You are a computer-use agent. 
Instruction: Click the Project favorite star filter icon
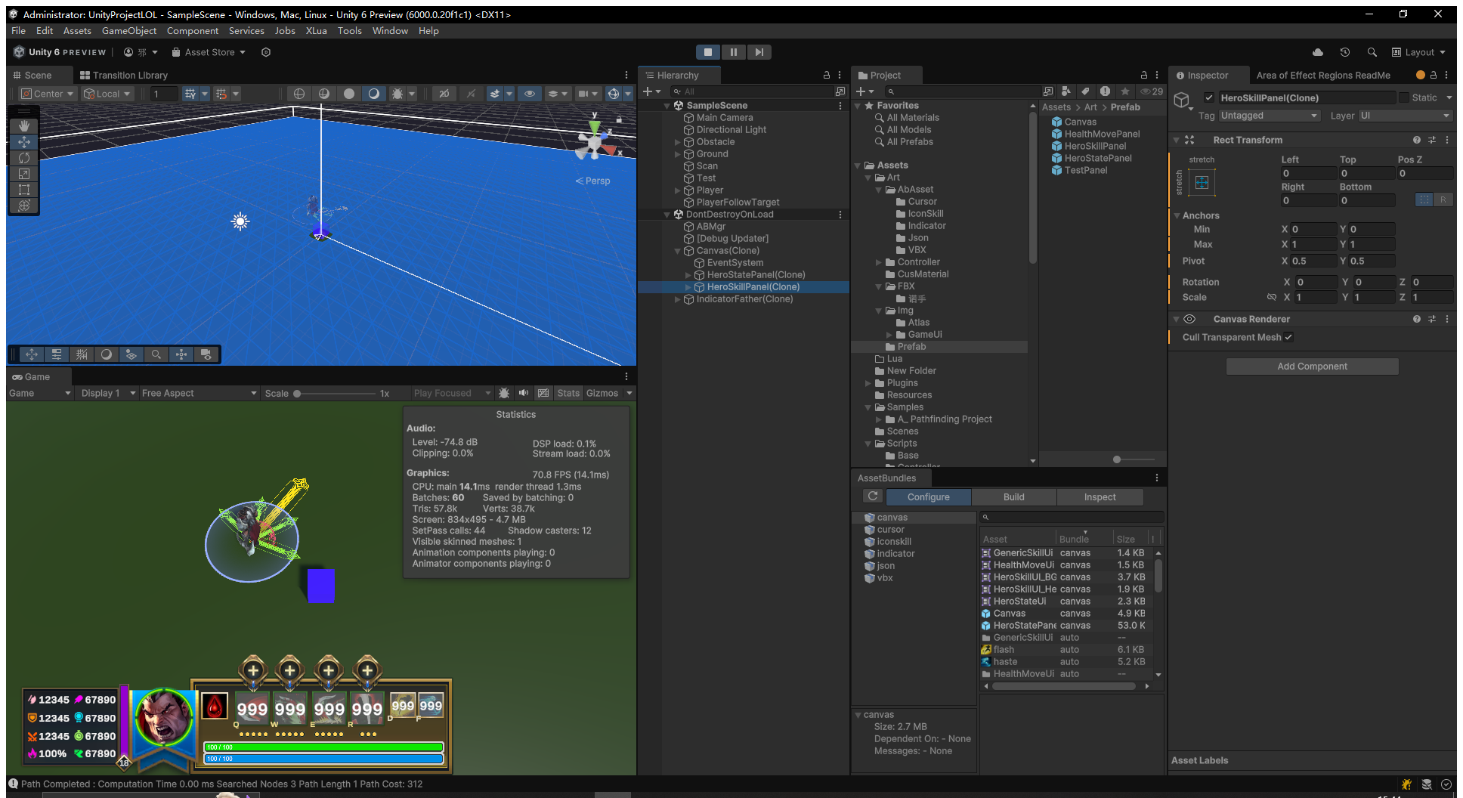[1125, 91]
